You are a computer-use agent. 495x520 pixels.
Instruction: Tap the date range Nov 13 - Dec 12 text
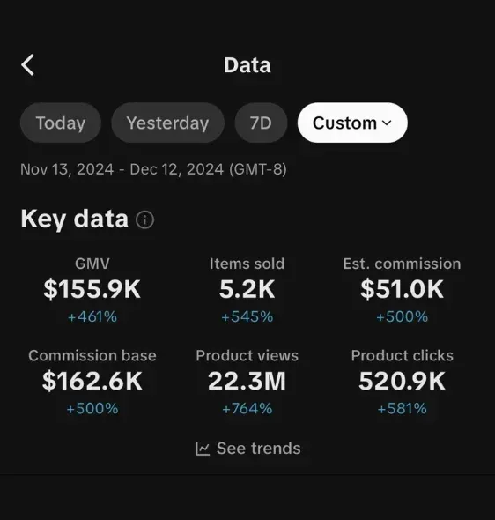153,169
